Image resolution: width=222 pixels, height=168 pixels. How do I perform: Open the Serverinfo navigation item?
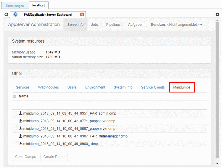pyautogui.click(x=75, y=25)
